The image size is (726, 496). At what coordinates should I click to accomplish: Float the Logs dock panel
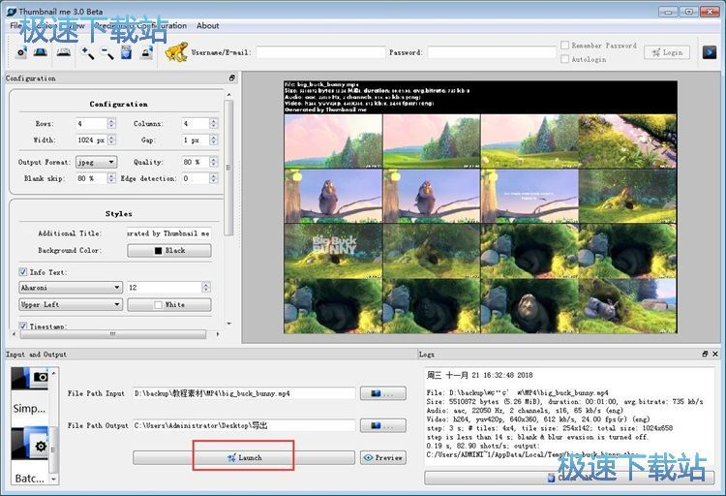(705, 354)
